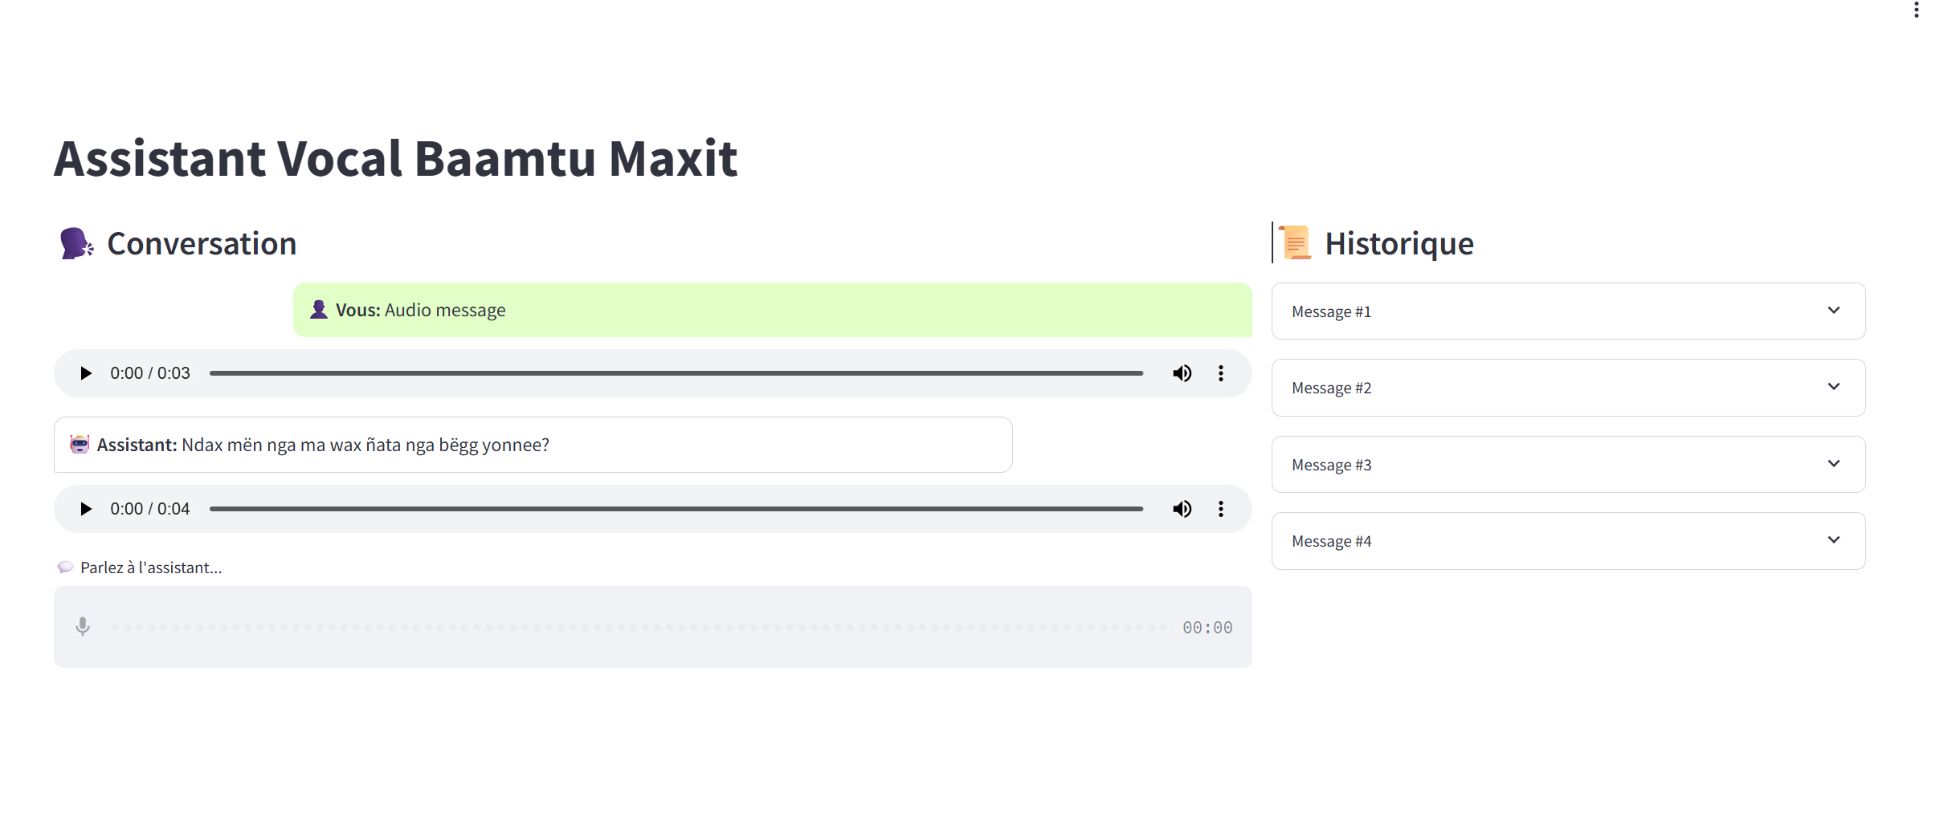Image resolution: width=1952 pixels, height=834 pixels.
Task: Mute the user's audio message player
Action: pos(1182,373)
